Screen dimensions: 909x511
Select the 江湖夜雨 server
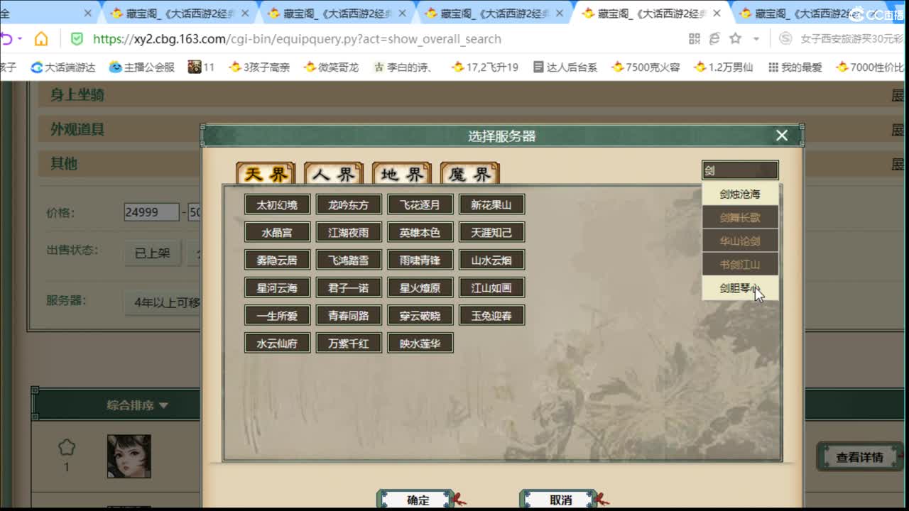click(349, 232)
